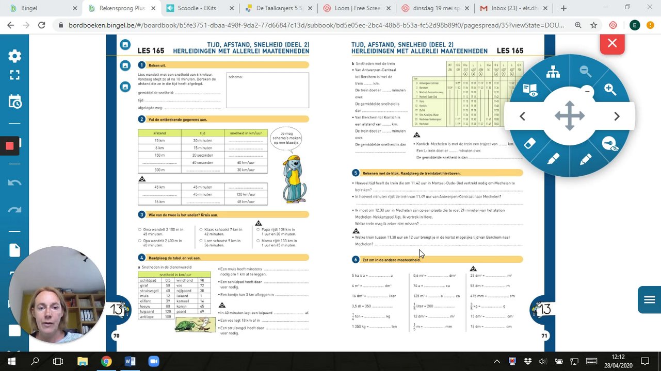Viewport: 661px width, 371px height.
Task: Open the settings gear in left sidebar
Action: (x=15, y=56)
